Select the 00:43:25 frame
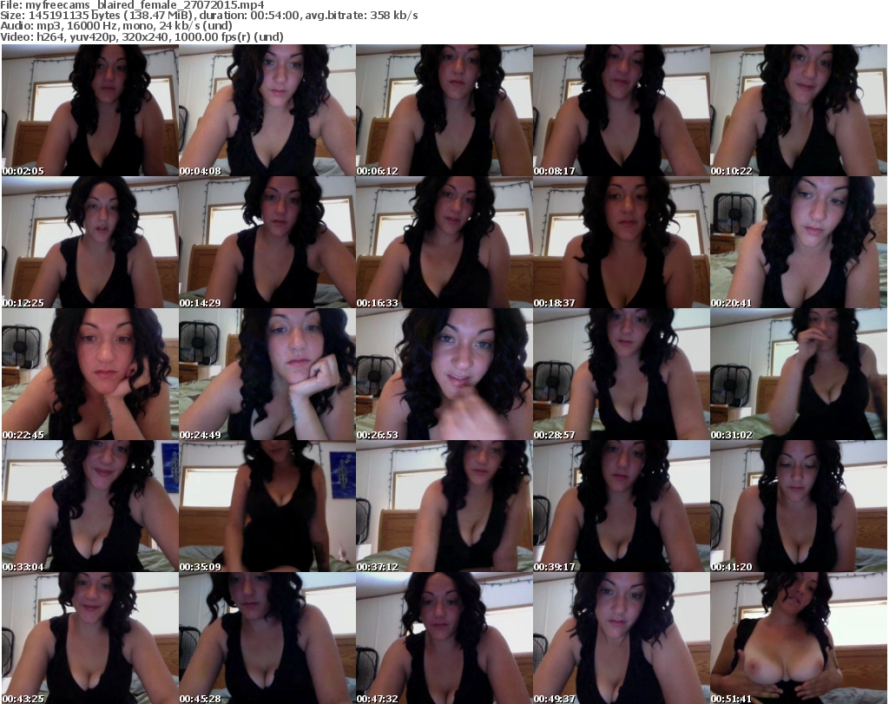889x704 pixels. pyautogui.click(x=90, y=638)
